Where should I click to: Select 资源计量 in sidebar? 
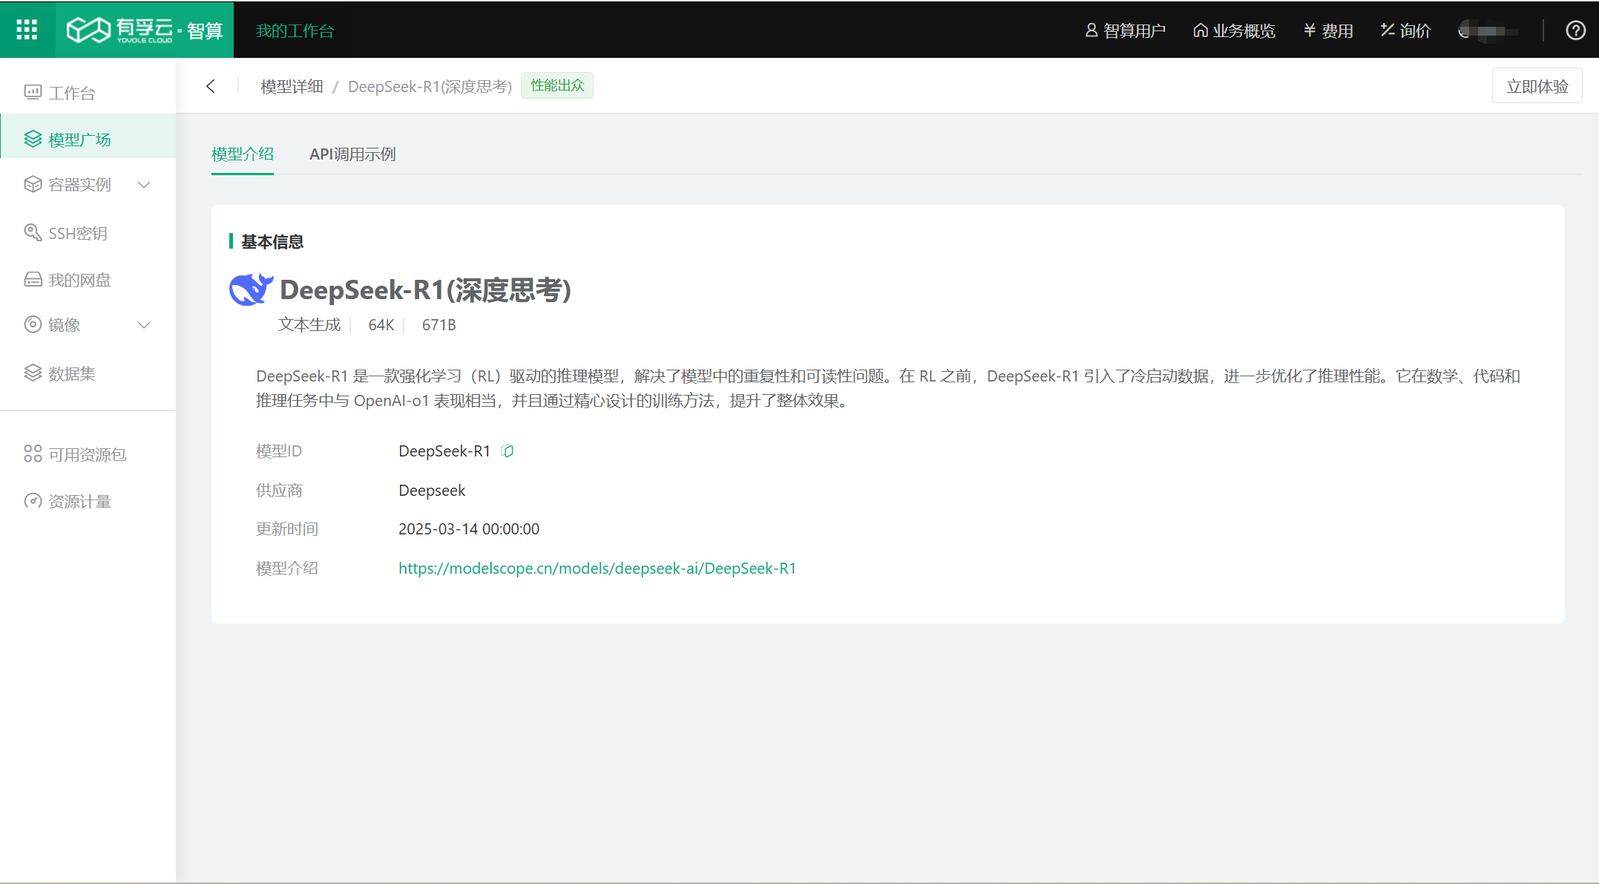(88, 501)
